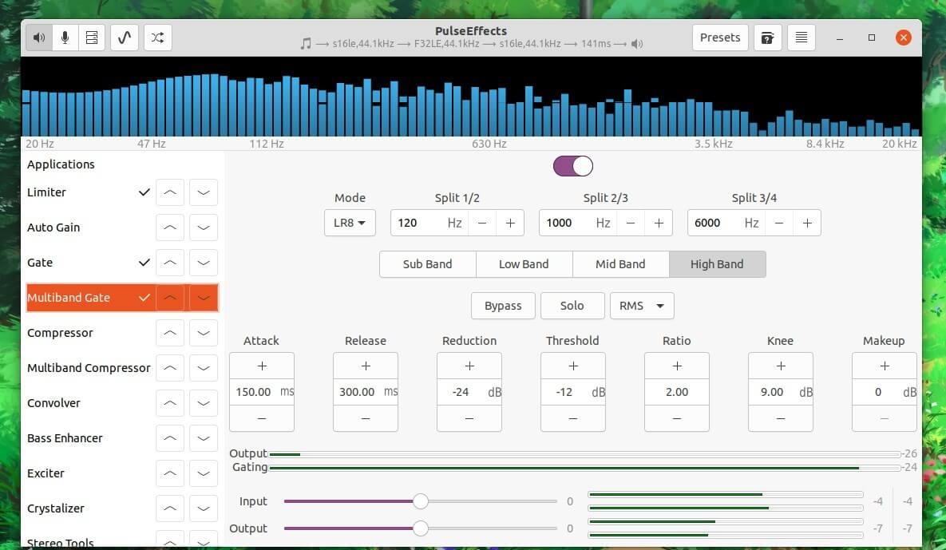Image resolution: width=946 pixels, height=550 pixels.
Task: Select the Mid Band tab
Action: coord(620,264)
